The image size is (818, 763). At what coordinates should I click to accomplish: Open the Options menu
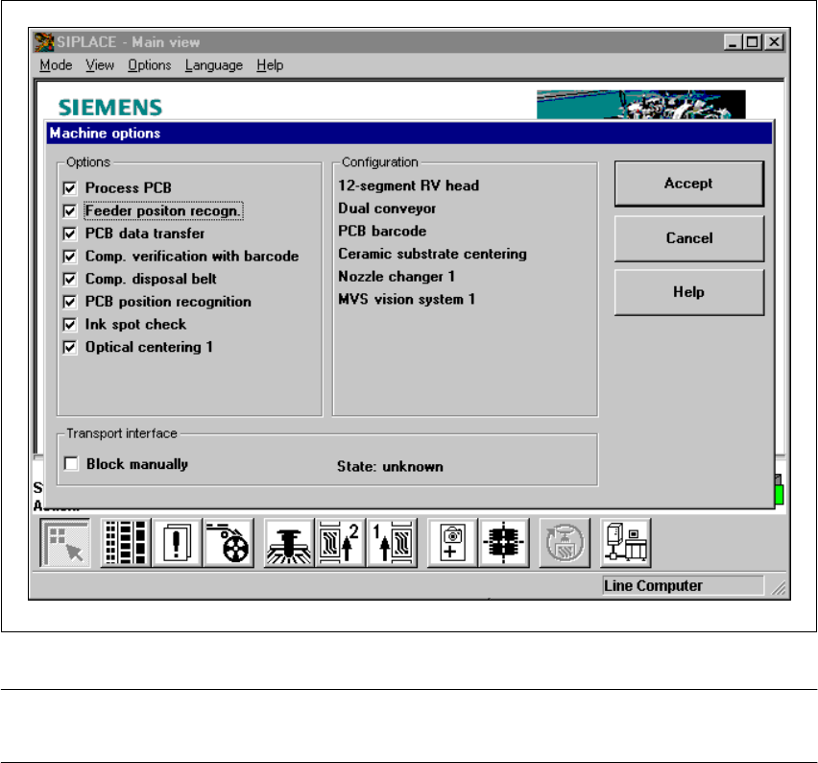[150, 65]
